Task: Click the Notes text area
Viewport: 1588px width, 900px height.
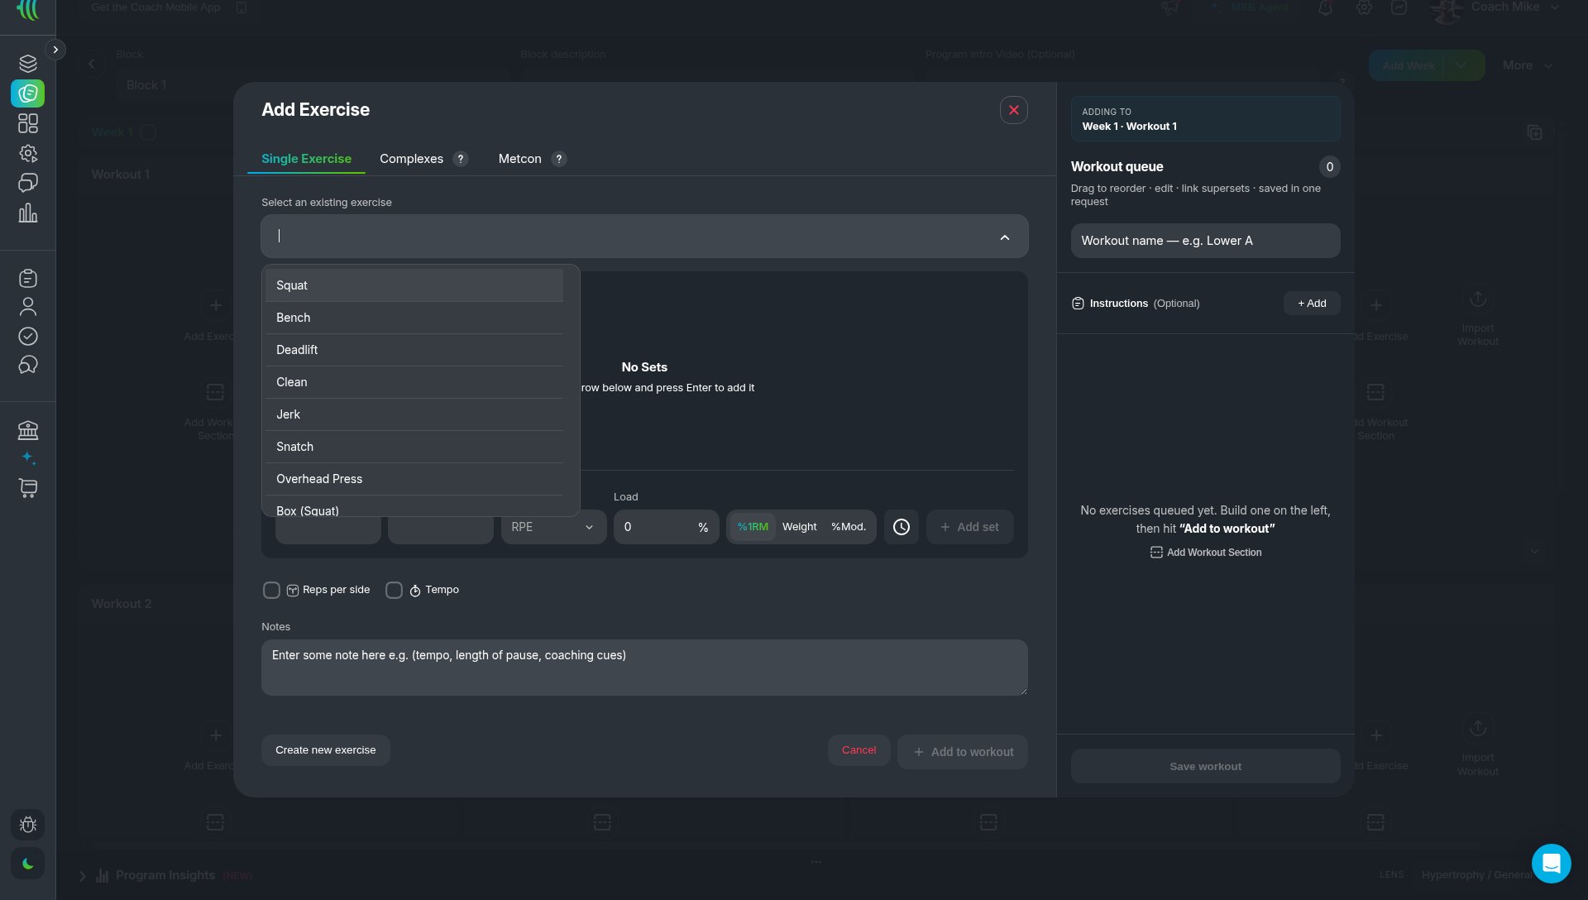Action: point(644,668)
